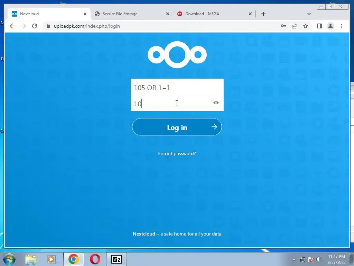Open the Chrome side panel
Viewport: 354px width, 266px height.
pos(319,26)
